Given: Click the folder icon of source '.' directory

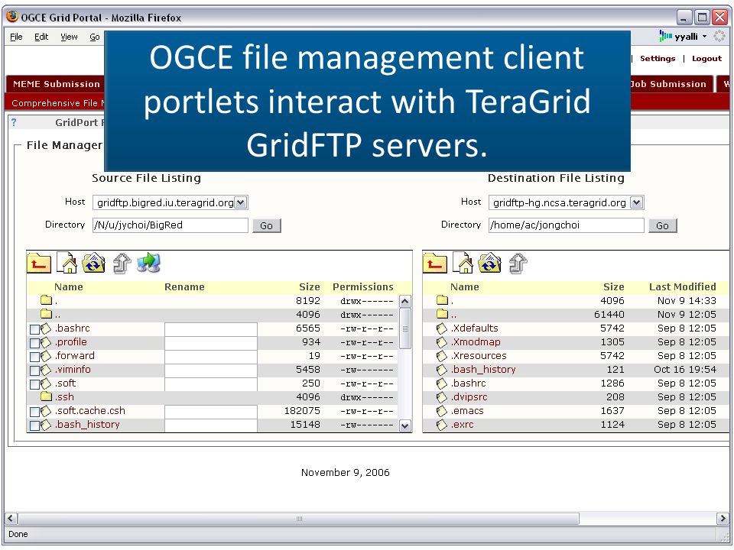Looking at the screenshot, I should click(x=46, y=300).
